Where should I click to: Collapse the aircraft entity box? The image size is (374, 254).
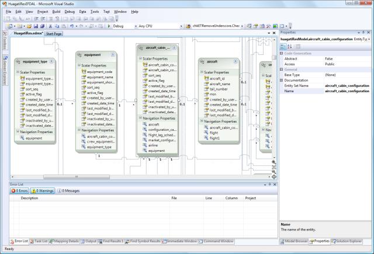click(x=236, y=61)
